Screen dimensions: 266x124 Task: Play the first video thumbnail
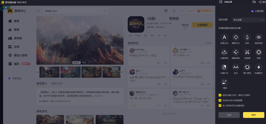[49, 72]
